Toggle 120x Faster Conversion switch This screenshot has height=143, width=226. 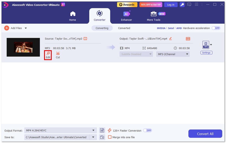pyautogui.click(x=147, y=130)
